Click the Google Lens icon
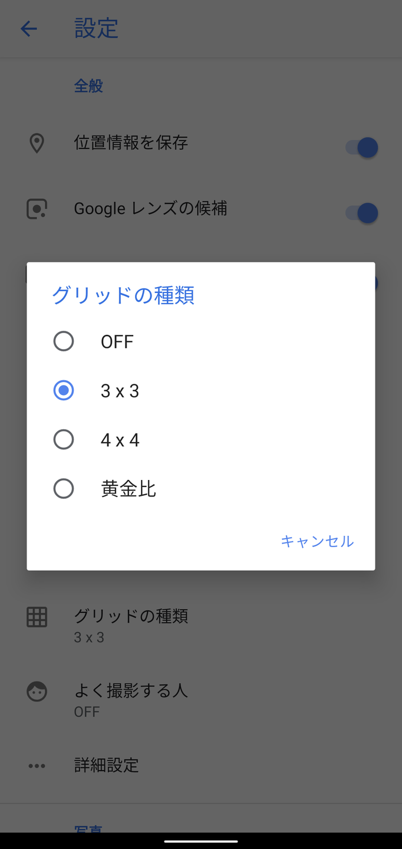402x849 pixels. coord(37,209)
